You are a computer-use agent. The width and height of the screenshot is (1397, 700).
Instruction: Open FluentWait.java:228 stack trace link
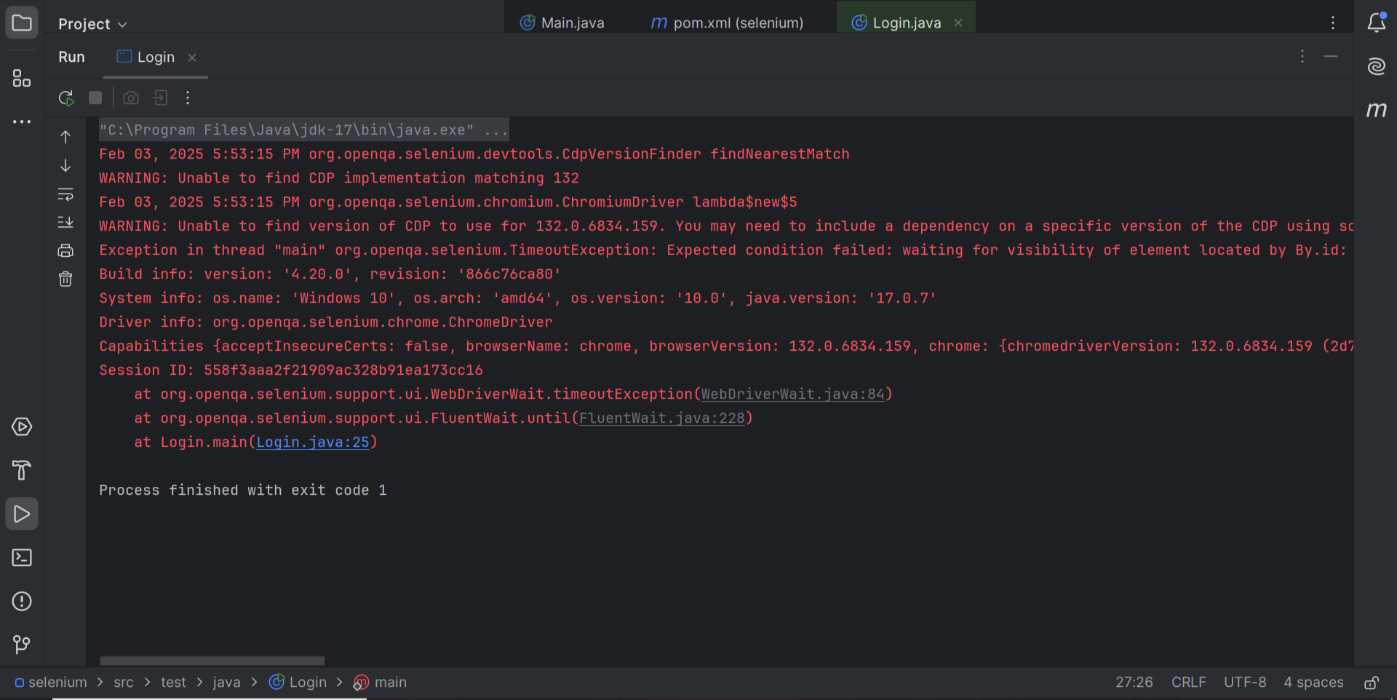click(662, 418)
